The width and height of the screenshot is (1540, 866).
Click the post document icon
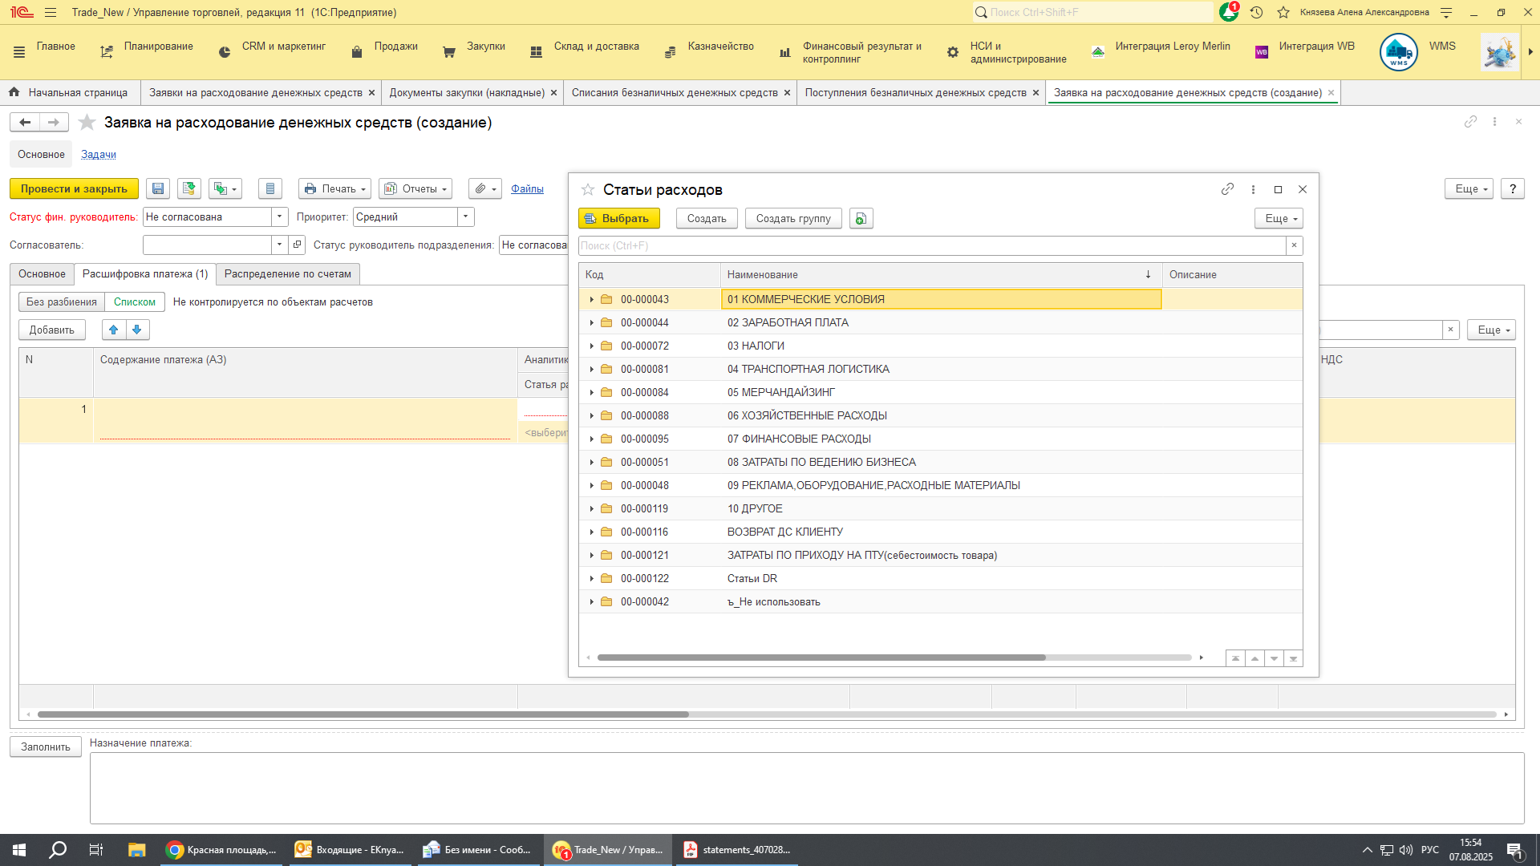189,188
